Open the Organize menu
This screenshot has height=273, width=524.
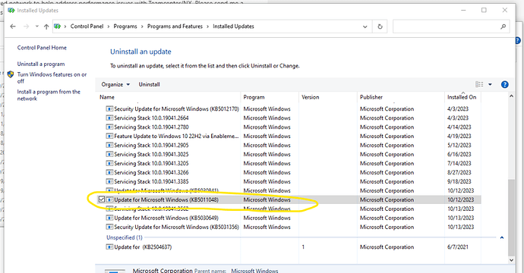(x=115, y=84)
